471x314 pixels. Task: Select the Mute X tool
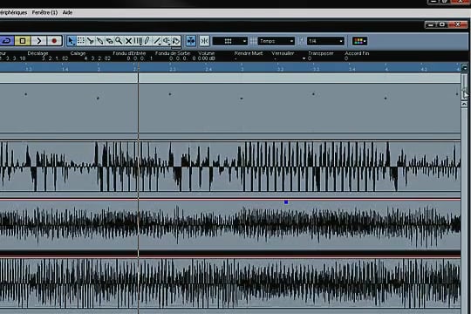(128, 41)
